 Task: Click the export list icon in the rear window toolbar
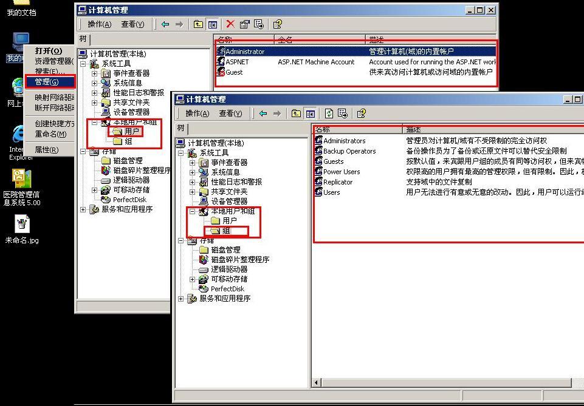click(x=258, y=24)
